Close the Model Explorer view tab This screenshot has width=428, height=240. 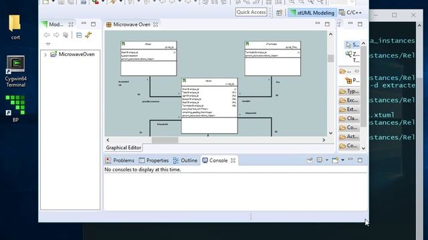click(x=71, y=24)
